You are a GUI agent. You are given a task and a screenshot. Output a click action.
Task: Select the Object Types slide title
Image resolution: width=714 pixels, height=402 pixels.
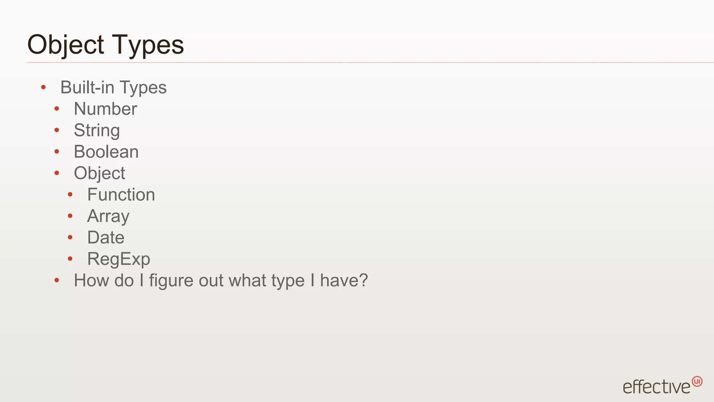point(106,45)
